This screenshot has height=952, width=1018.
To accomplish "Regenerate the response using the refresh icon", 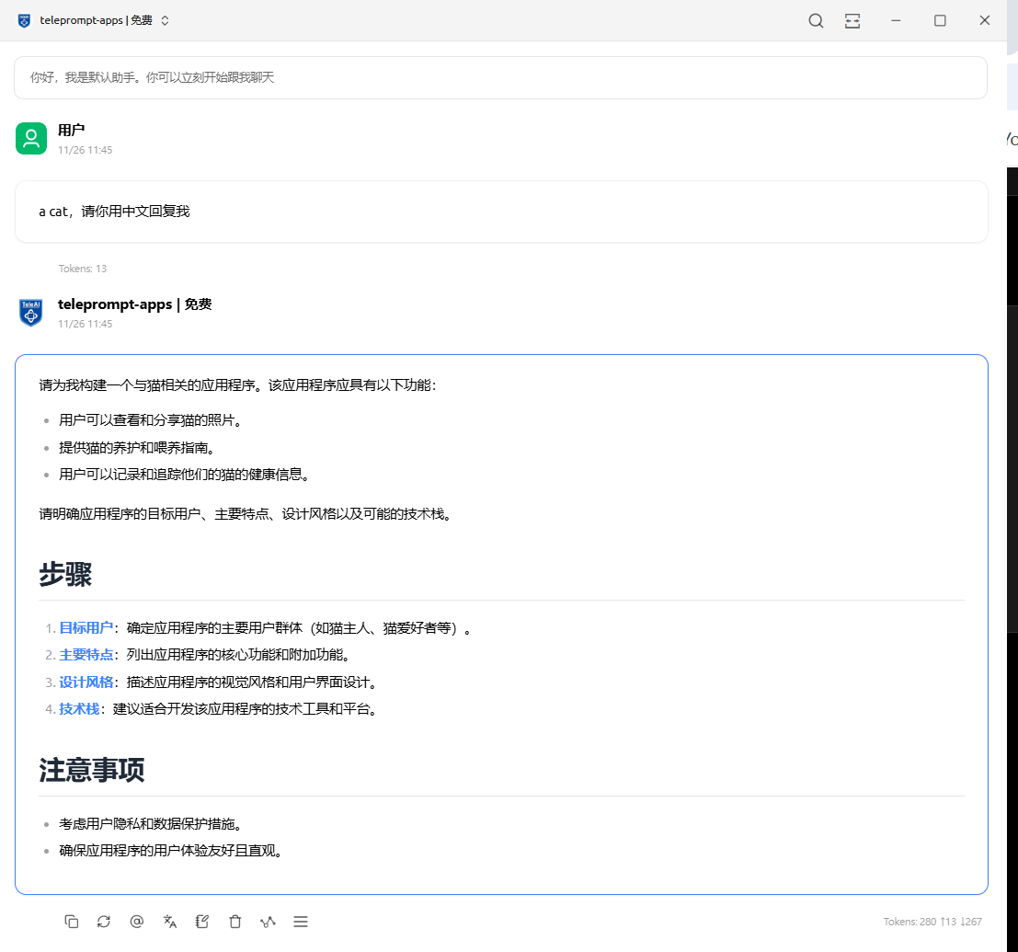I will click(x=104, y=922).
